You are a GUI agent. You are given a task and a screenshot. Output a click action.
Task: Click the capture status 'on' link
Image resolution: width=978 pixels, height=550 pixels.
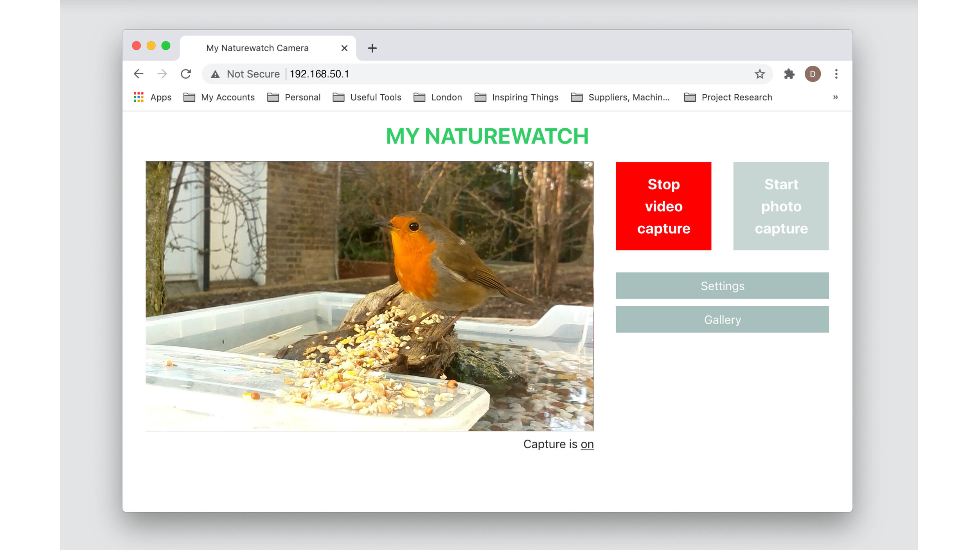(x=587, y=443)
